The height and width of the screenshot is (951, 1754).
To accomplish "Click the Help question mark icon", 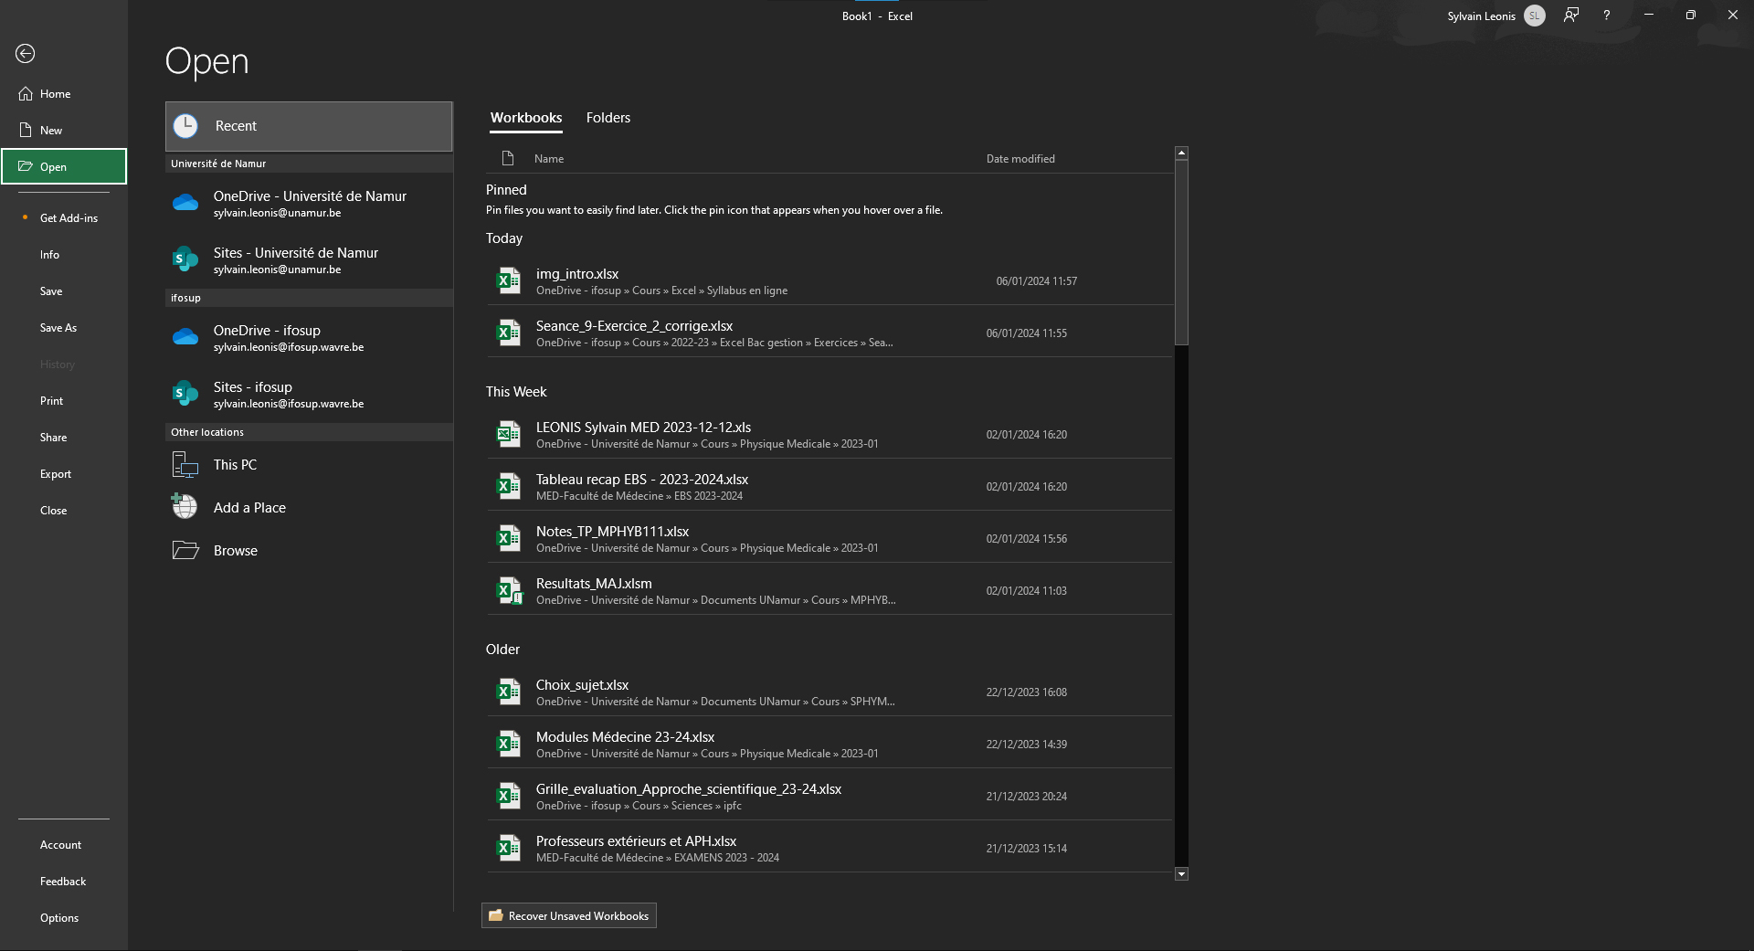I will 1607,16.
